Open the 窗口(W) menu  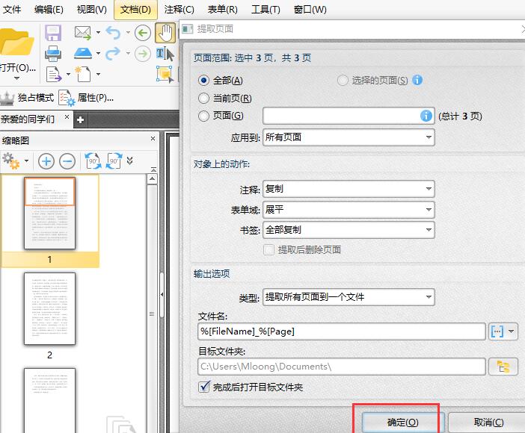tap(310, 10)
